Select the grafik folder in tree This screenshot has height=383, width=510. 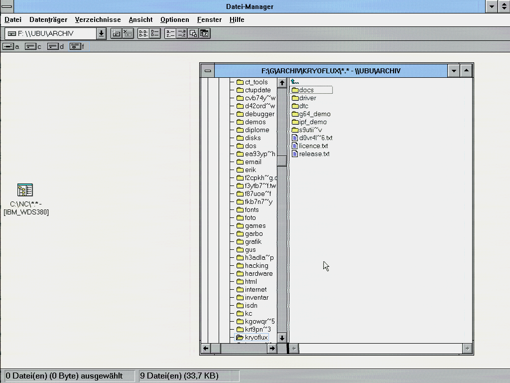coord(249,242)
